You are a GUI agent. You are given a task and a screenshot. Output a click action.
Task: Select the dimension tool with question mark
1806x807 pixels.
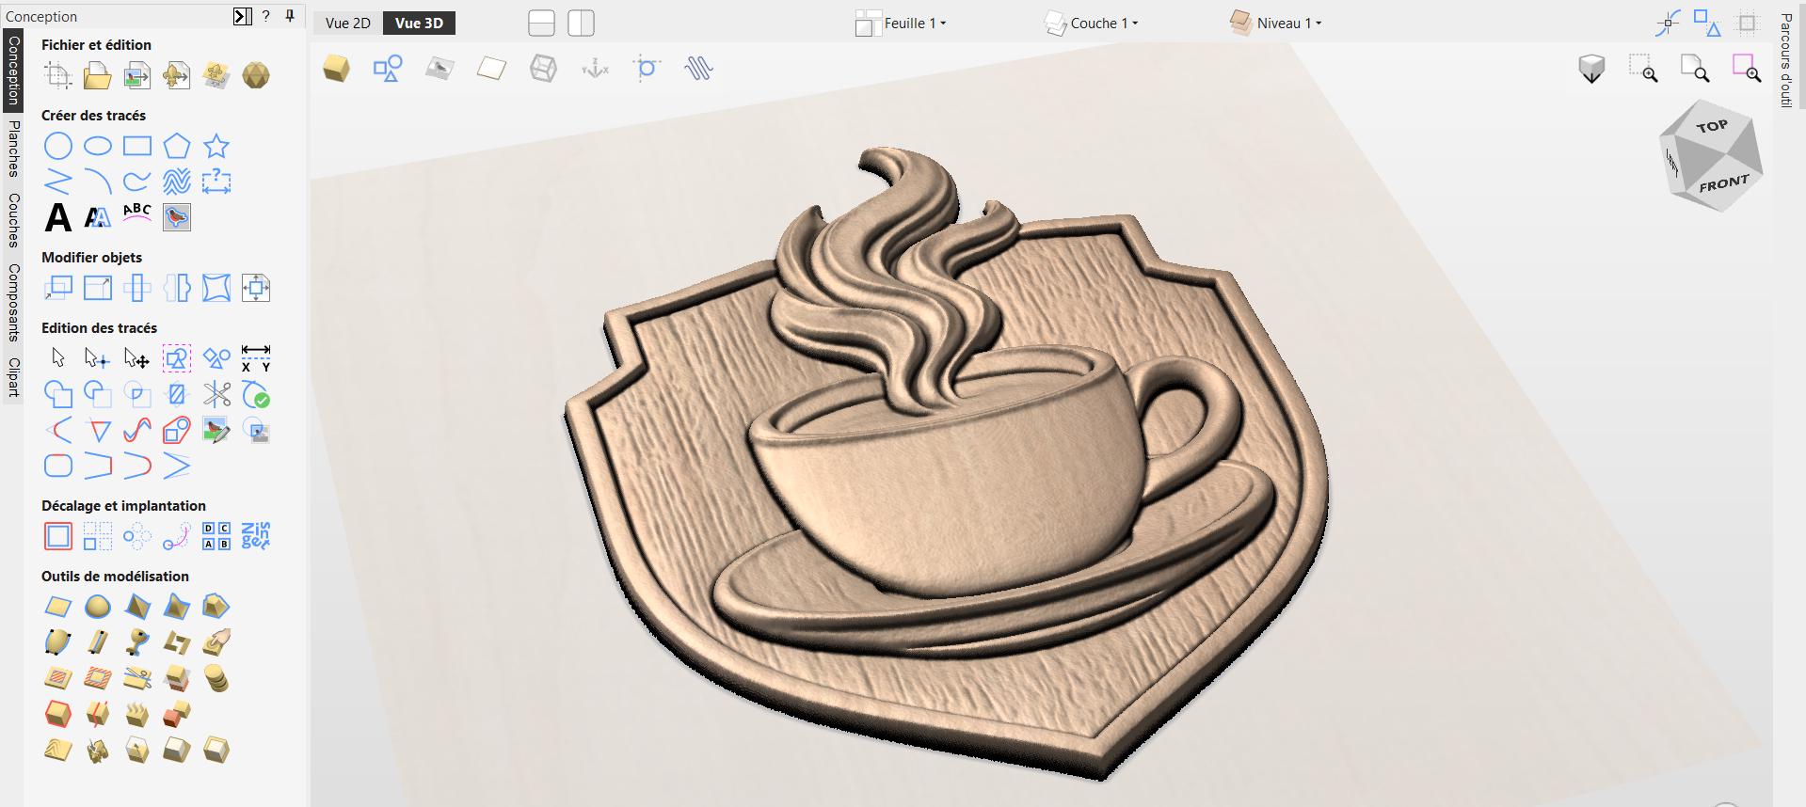click(216, 181)
